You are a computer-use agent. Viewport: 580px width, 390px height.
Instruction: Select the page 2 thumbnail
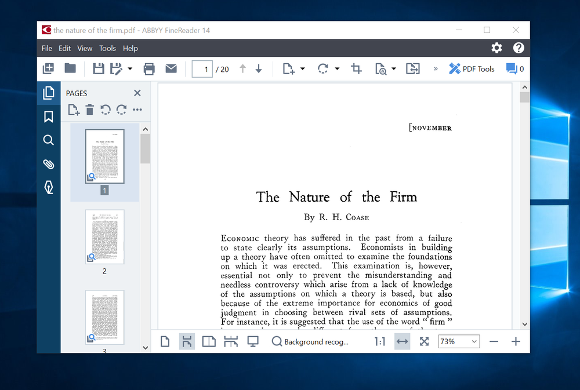[x=104, y=236]
